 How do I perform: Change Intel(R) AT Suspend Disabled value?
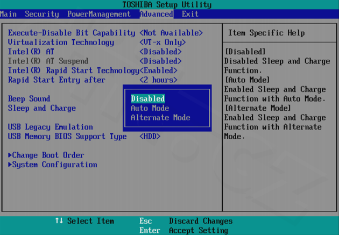point(160,61)
